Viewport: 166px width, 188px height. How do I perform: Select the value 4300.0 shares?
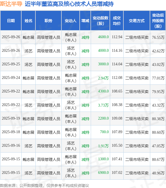click(103, 91)
